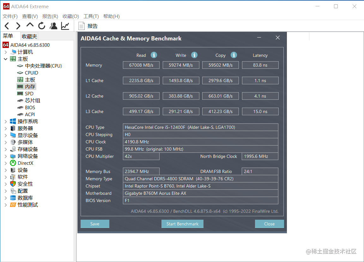Select SPD tree item

(x=29, y=94)
